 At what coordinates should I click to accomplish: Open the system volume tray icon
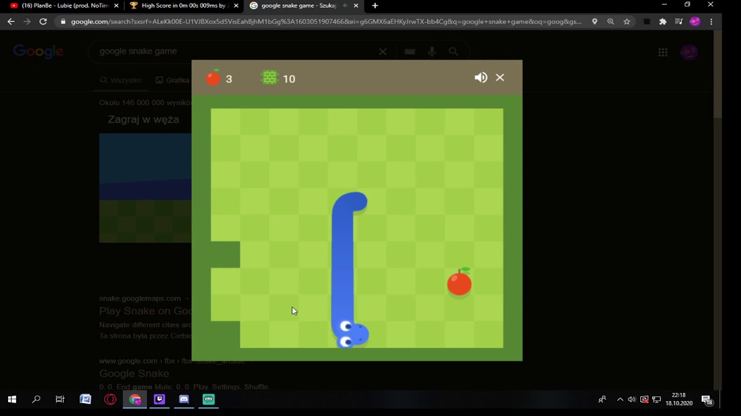pos(632,399)
